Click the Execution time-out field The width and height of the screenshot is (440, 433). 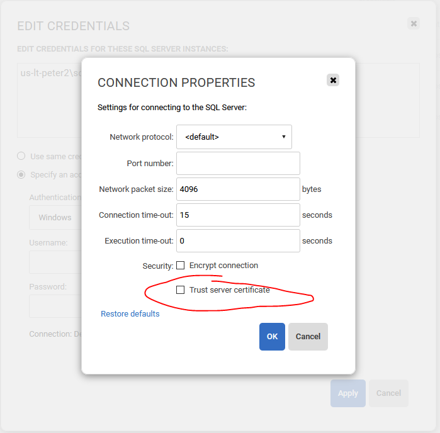238,241
